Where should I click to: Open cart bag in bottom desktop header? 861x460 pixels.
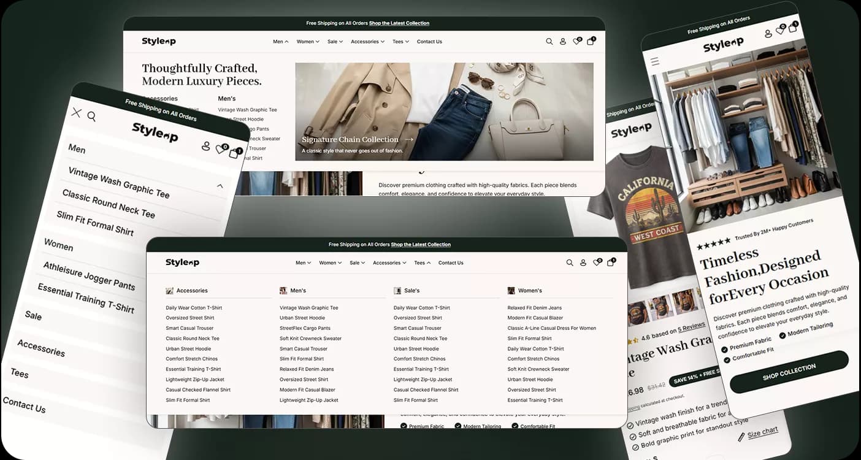(x=611, y=262)
